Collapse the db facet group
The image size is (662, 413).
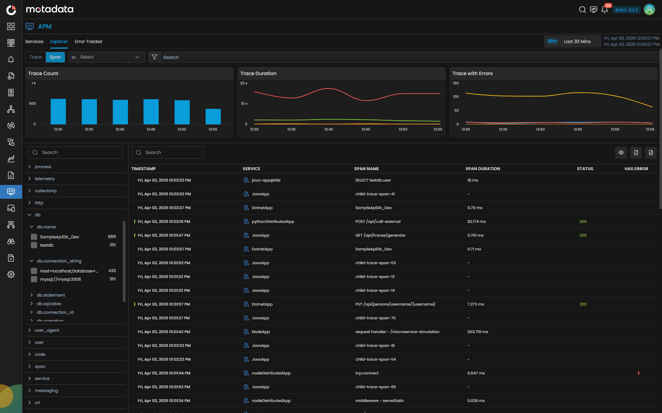pyautogui.click(x=30, y=215)
